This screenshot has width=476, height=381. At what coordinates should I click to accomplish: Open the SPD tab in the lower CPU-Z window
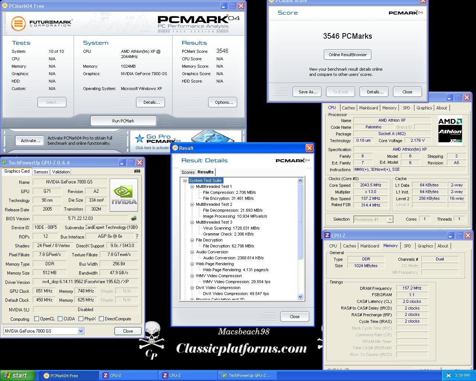click(408, 246)
